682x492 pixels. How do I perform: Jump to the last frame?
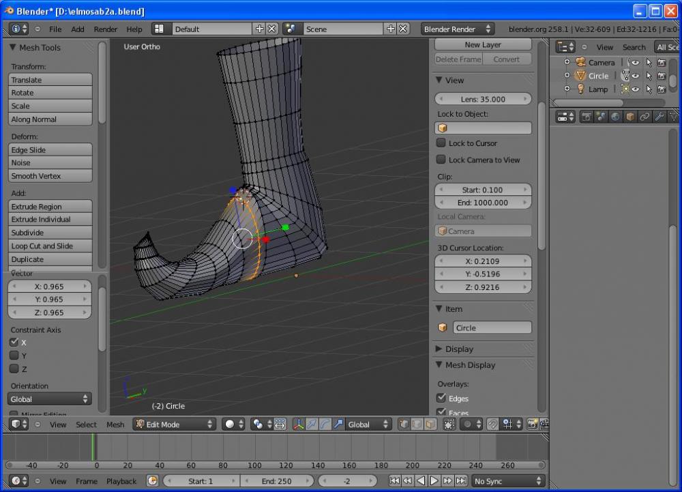click(460, 481)
